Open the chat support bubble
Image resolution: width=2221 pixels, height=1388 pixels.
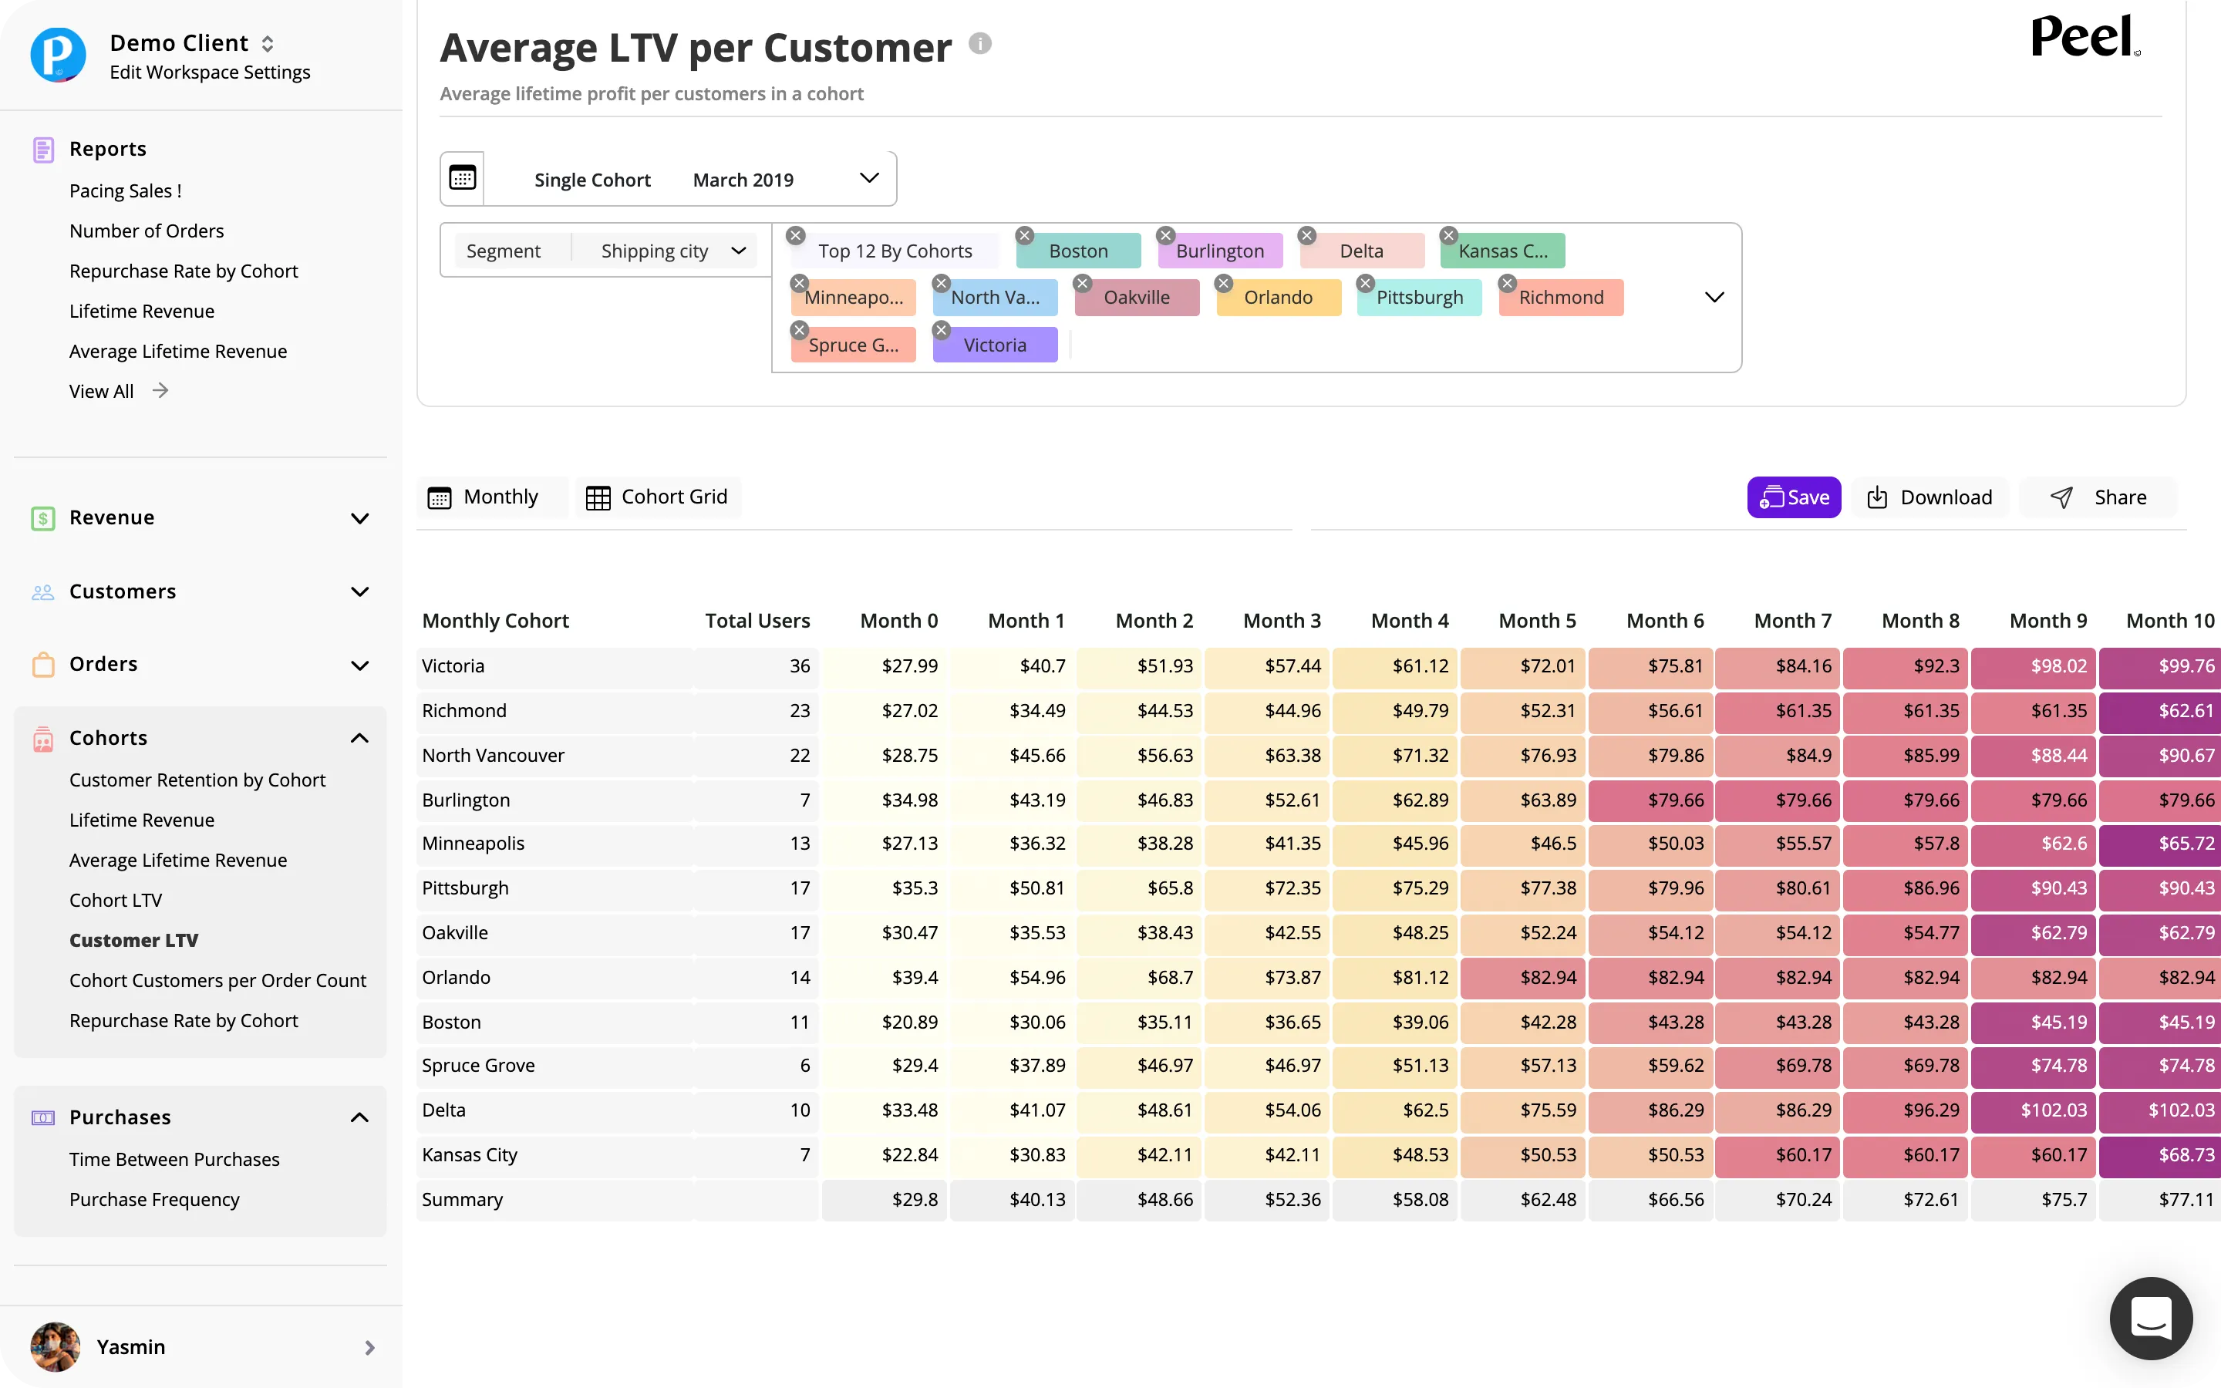[2150, 1319]
